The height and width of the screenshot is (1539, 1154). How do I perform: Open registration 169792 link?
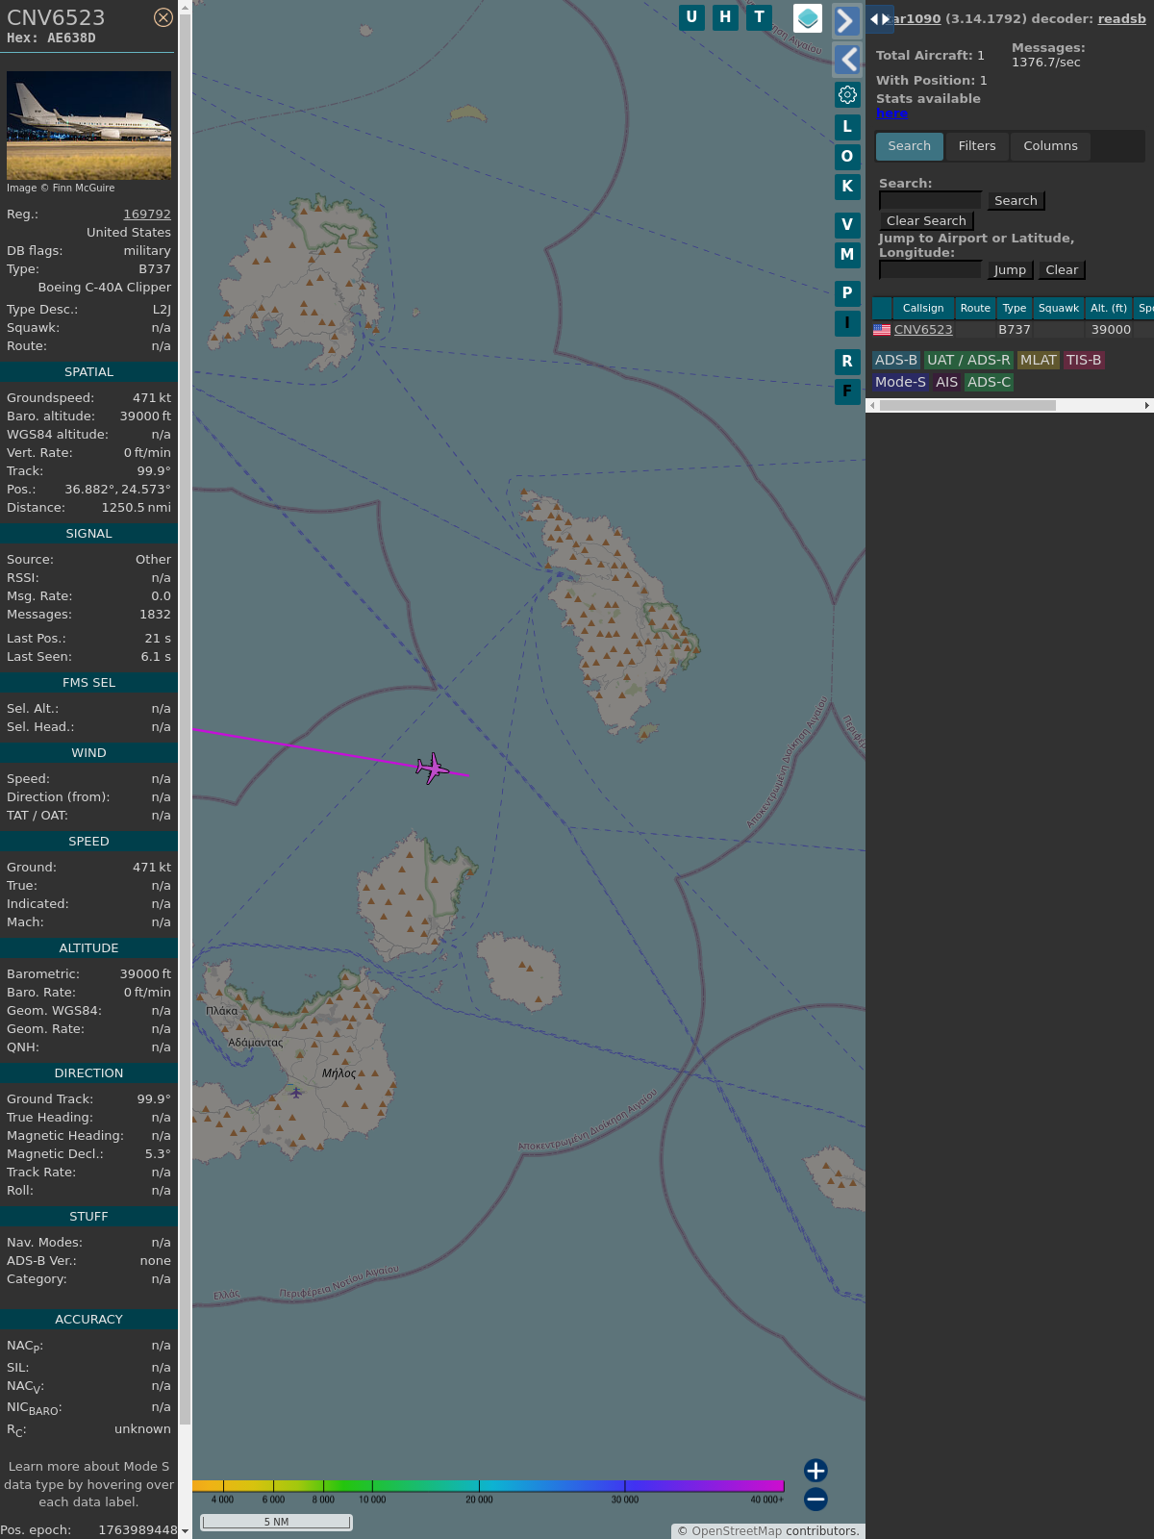click(x=147, y=214)
